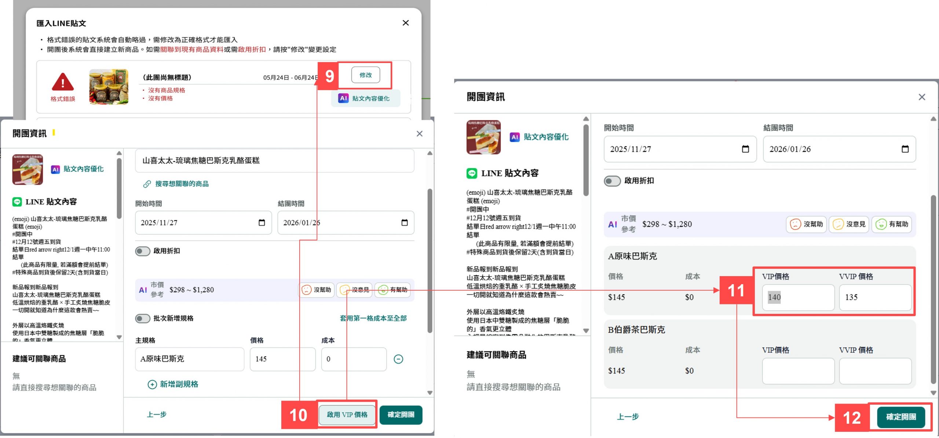Toggle 批次新增規格 switch

(143, 318)
